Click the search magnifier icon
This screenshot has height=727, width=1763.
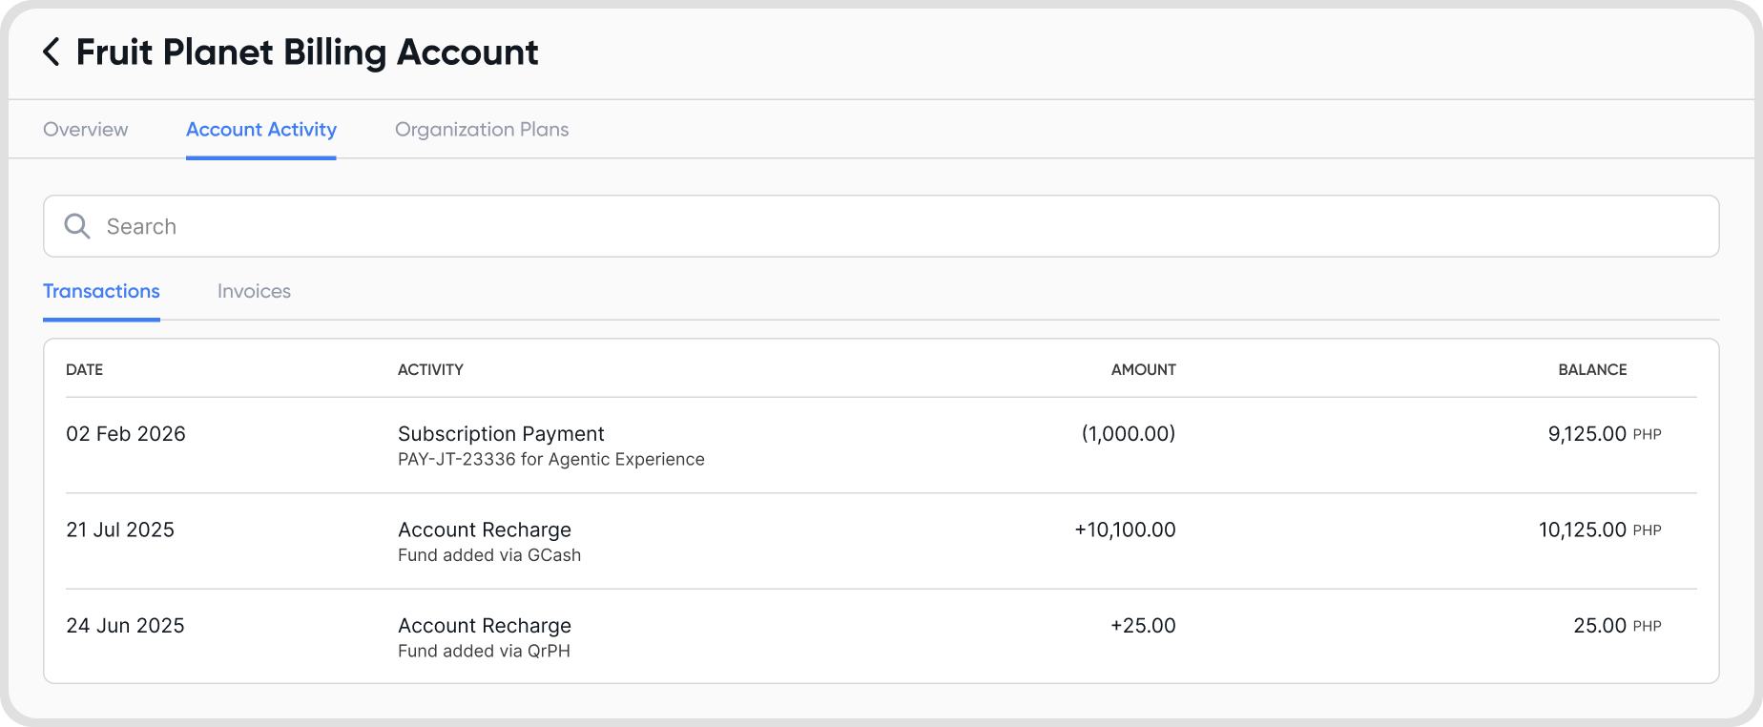77,226
